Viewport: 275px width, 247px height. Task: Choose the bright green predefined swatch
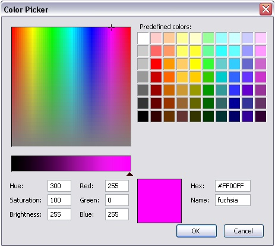coord(208,64)
